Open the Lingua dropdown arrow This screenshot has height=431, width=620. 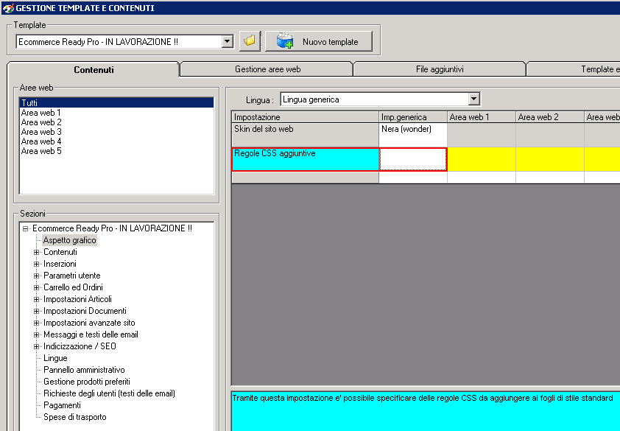[x=474, y=99]
